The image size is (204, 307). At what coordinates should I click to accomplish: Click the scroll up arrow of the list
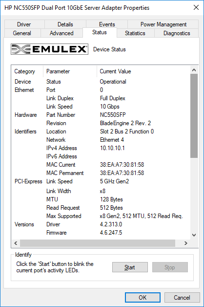(194, 70)
